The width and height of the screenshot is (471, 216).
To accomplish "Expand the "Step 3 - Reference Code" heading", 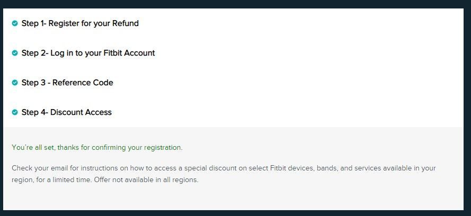I will click(x=67, y=83).
